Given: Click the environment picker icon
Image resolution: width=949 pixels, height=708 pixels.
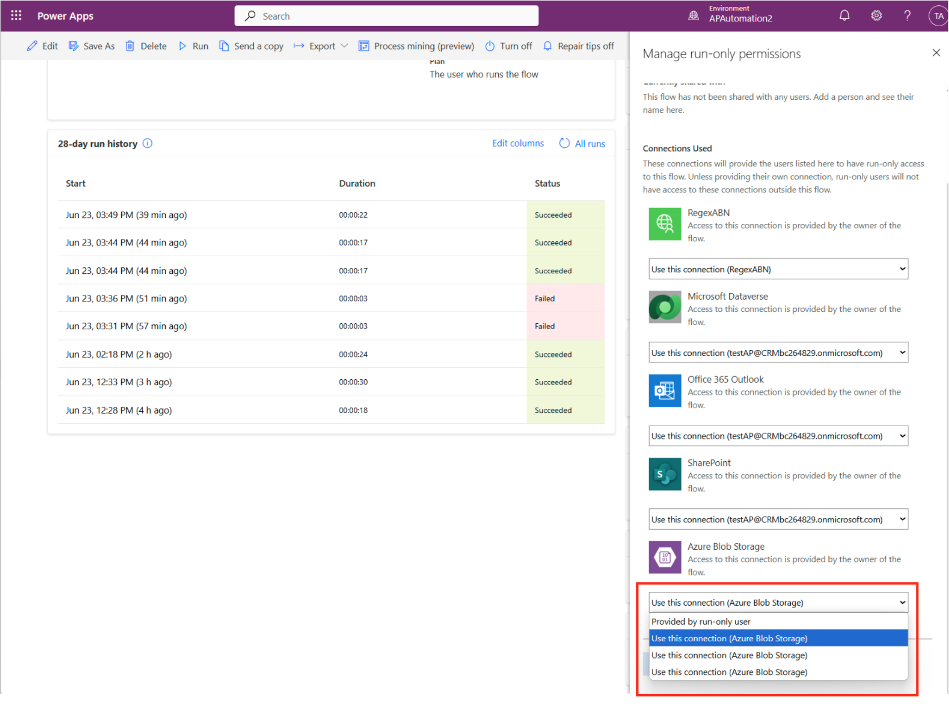Looking at the screenshot, I should click(x=693, y=16).
